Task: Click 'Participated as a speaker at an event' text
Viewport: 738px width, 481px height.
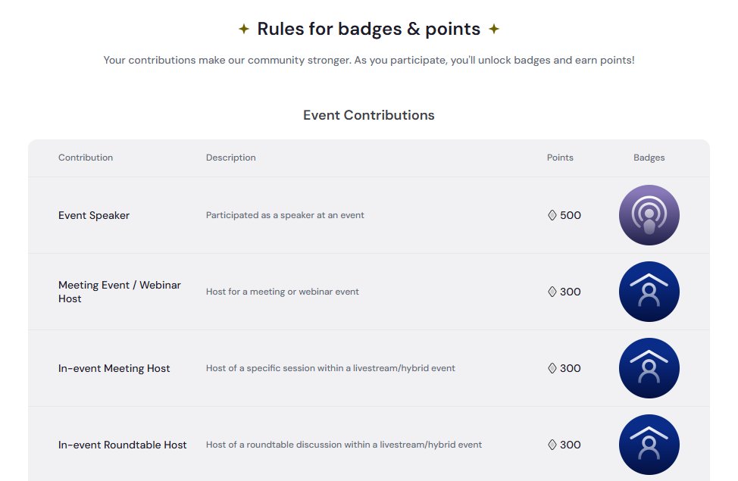Action: tap(285, 215)
